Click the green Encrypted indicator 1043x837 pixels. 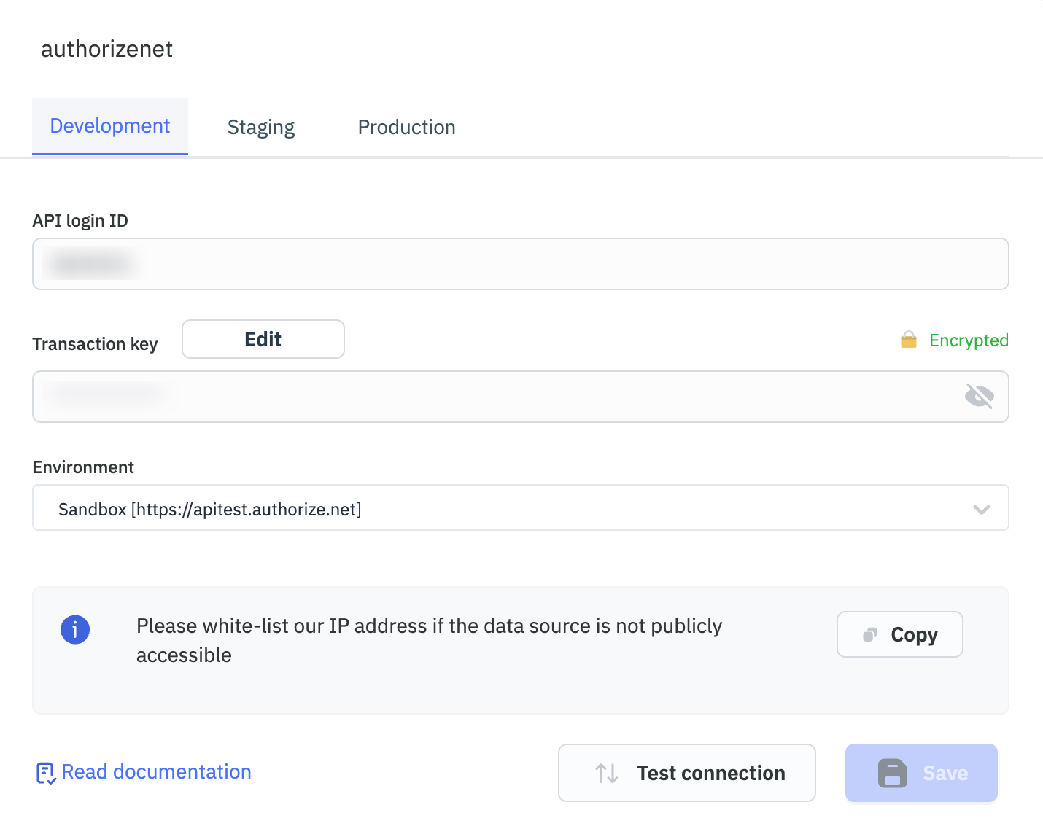[968, 340]
